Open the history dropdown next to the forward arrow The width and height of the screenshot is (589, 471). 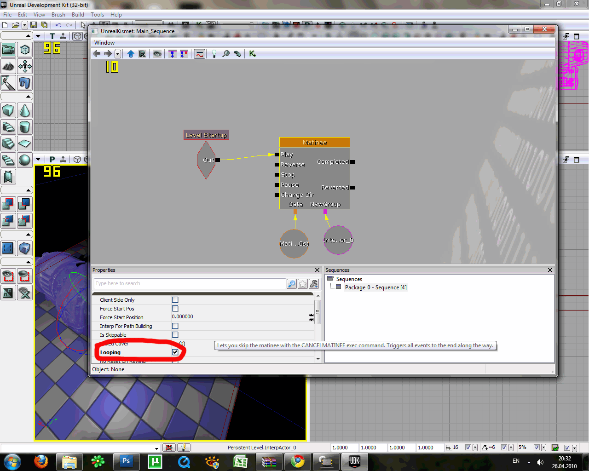(x=118, y=54)
